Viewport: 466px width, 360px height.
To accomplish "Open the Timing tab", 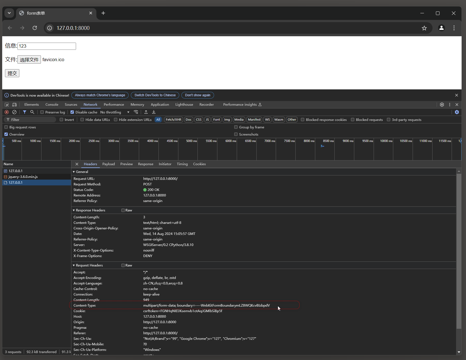I will click(182, 164).
